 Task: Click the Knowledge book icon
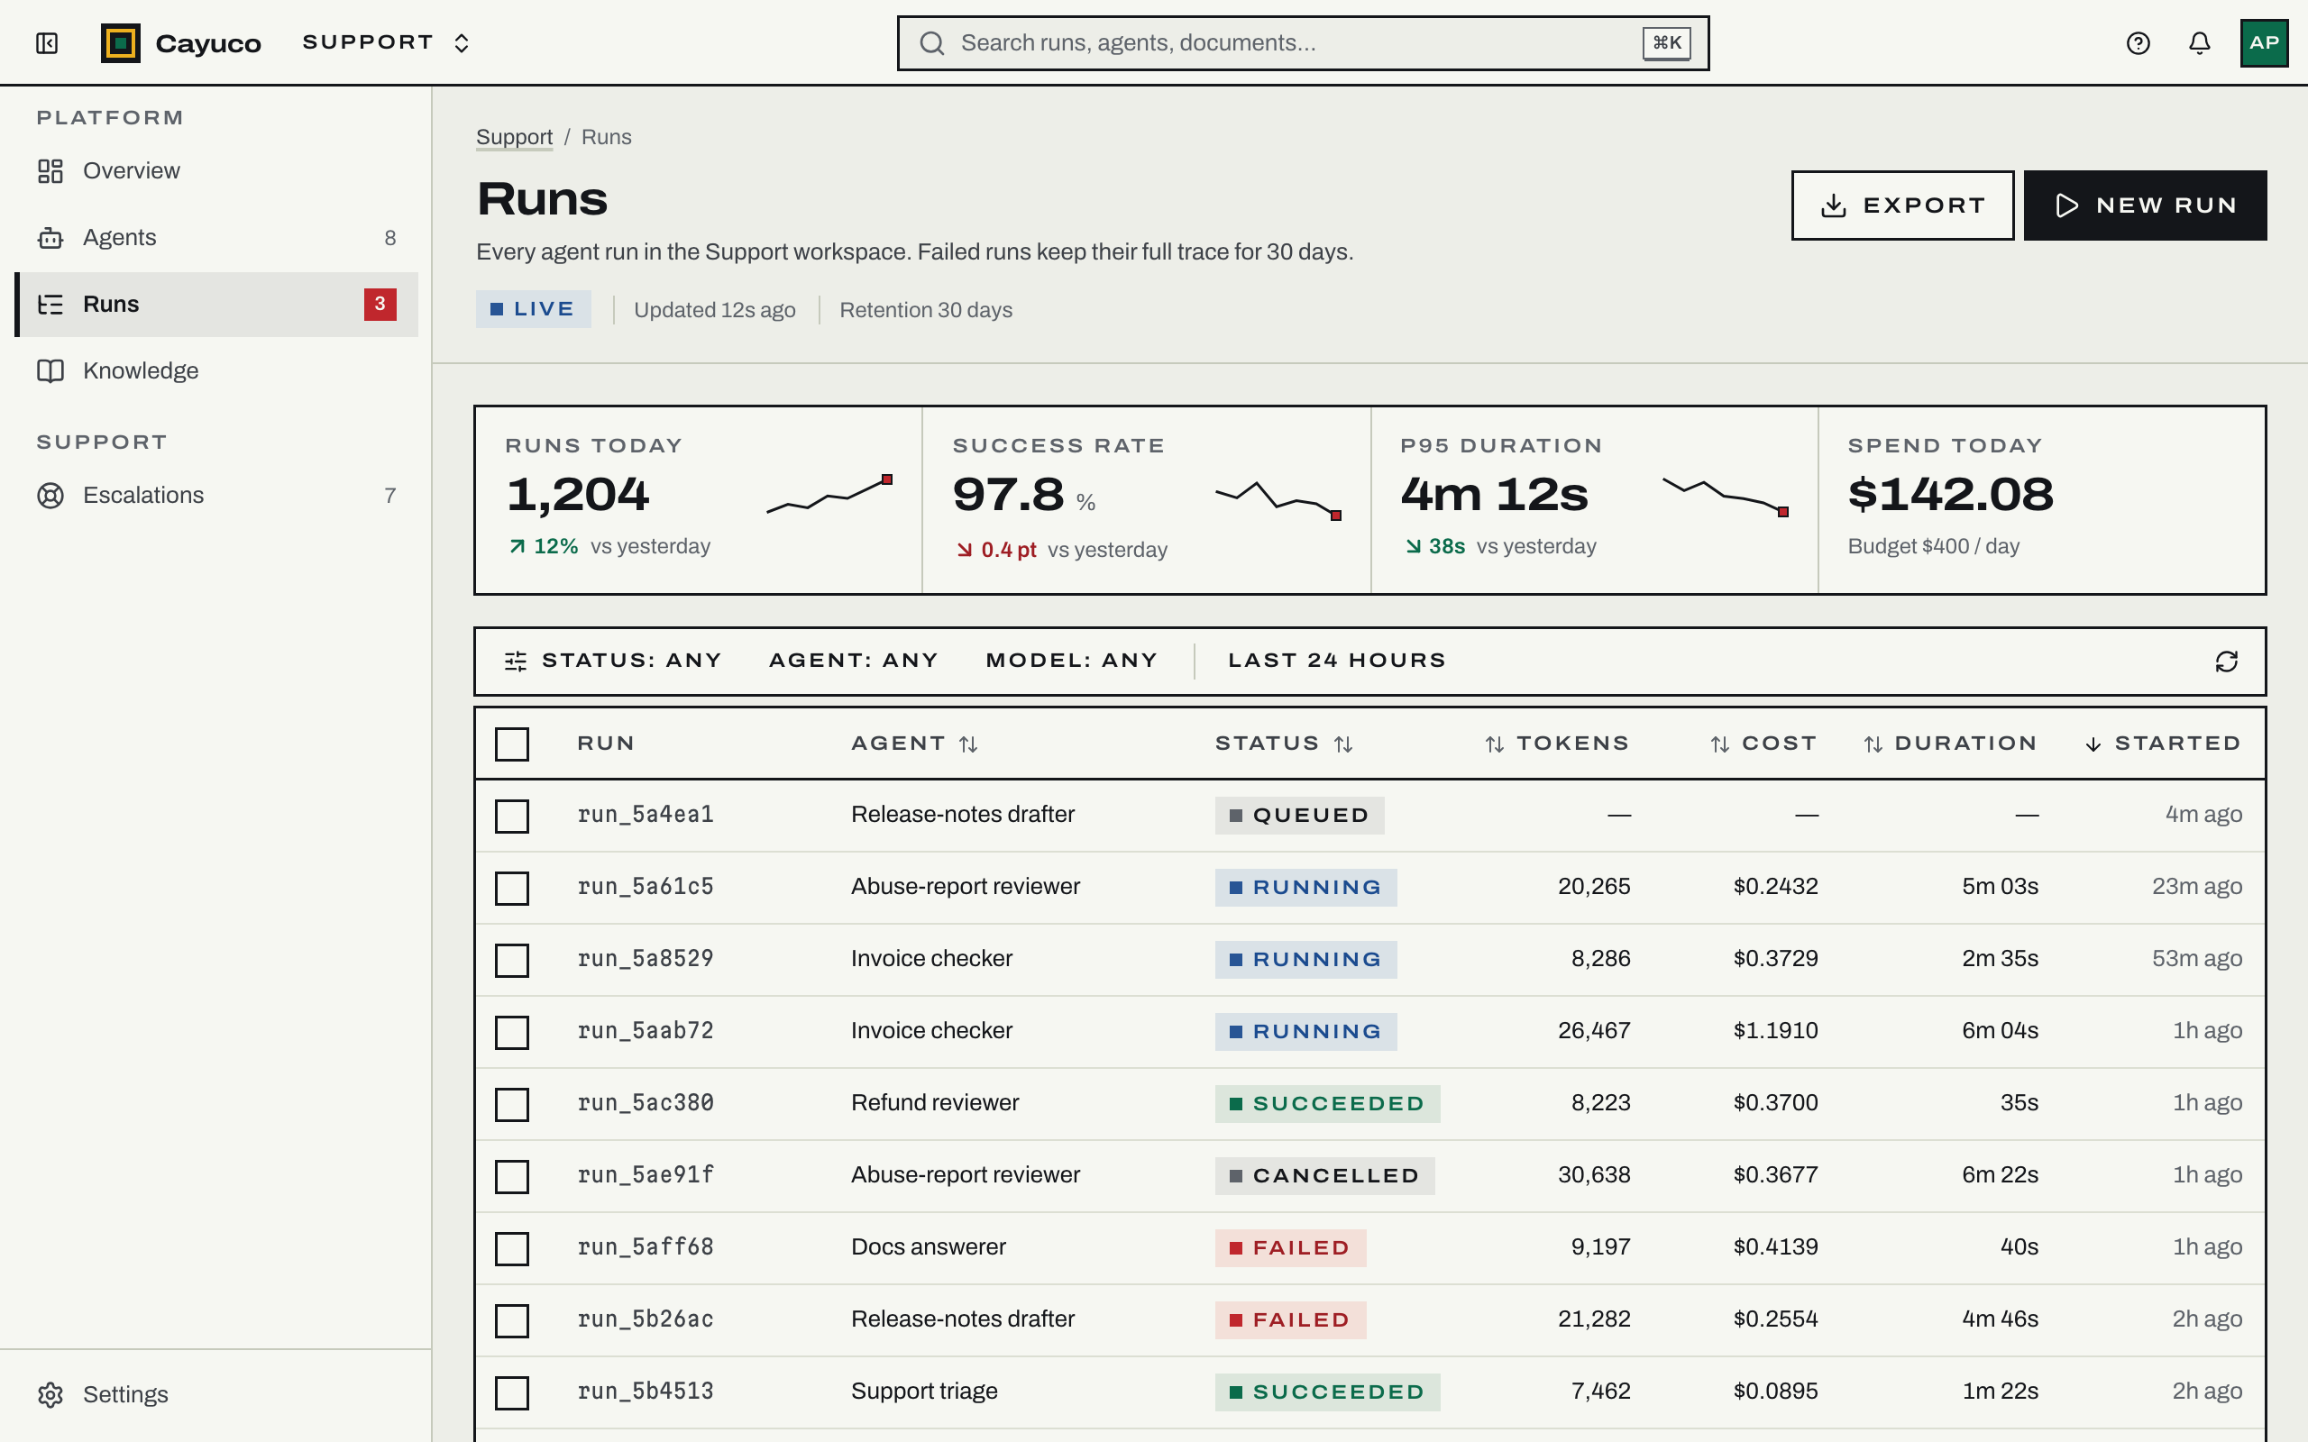click(x=50, y=371)
